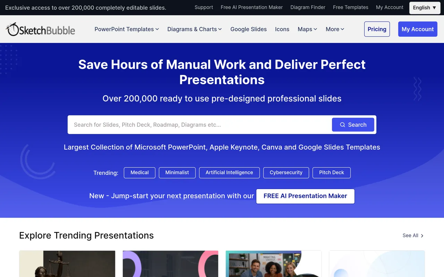The width and height of the screenshot is (444, 277).
Task: Open Diagram Finder link
Action: (x=308, y=7)
